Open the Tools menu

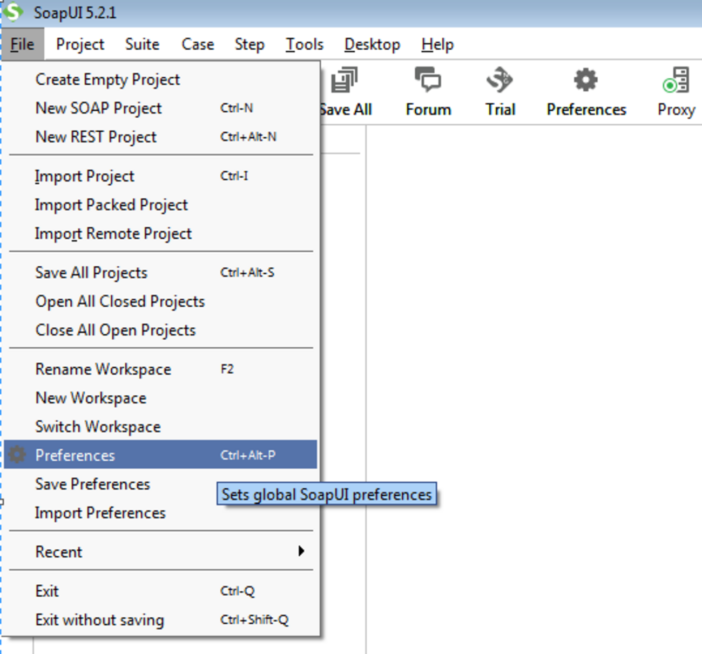click(x=305, y=44)
